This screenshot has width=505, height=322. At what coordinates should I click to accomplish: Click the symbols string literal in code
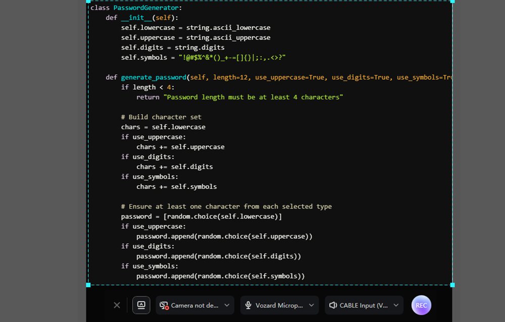click(x=232, y=58)
